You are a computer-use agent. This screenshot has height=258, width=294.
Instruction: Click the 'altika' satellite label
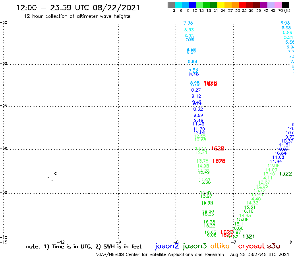[x=220, y=246]
